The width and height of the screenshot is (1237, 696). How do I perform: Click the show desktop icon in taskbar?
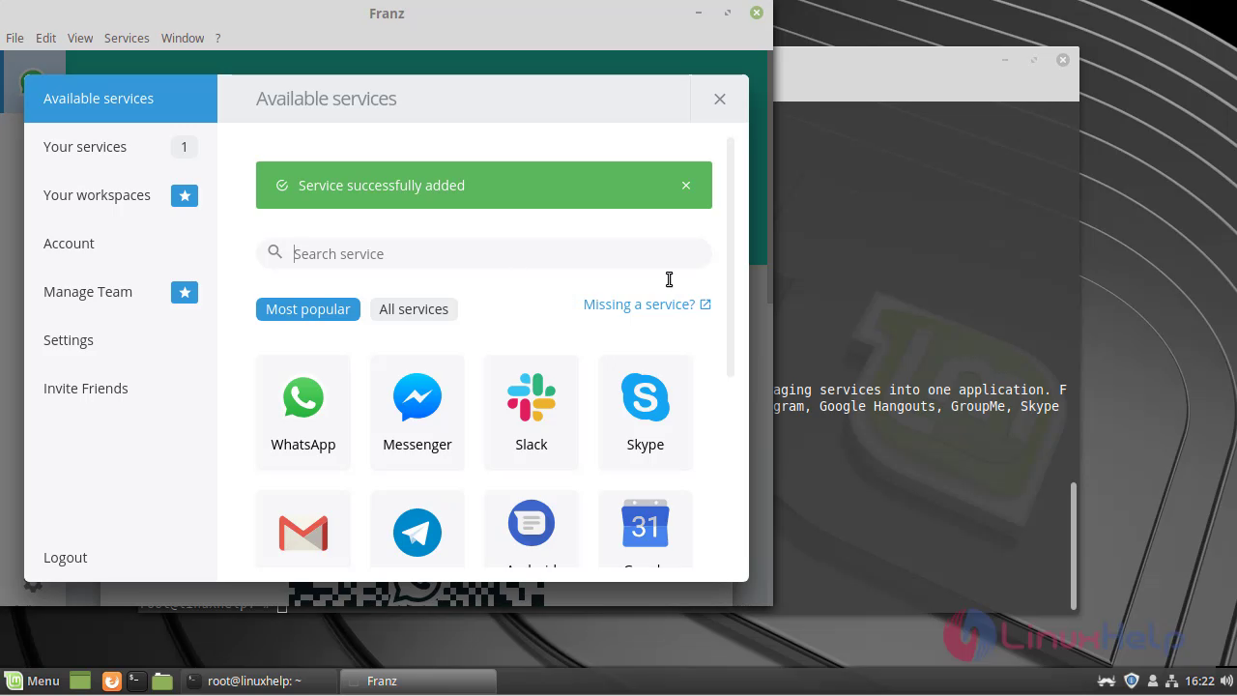(80, 681)
